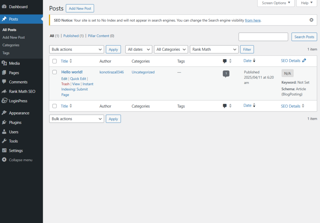
Task: Click author link konotiraza0346
Action: pyautogui.click(x=112, y=72)
